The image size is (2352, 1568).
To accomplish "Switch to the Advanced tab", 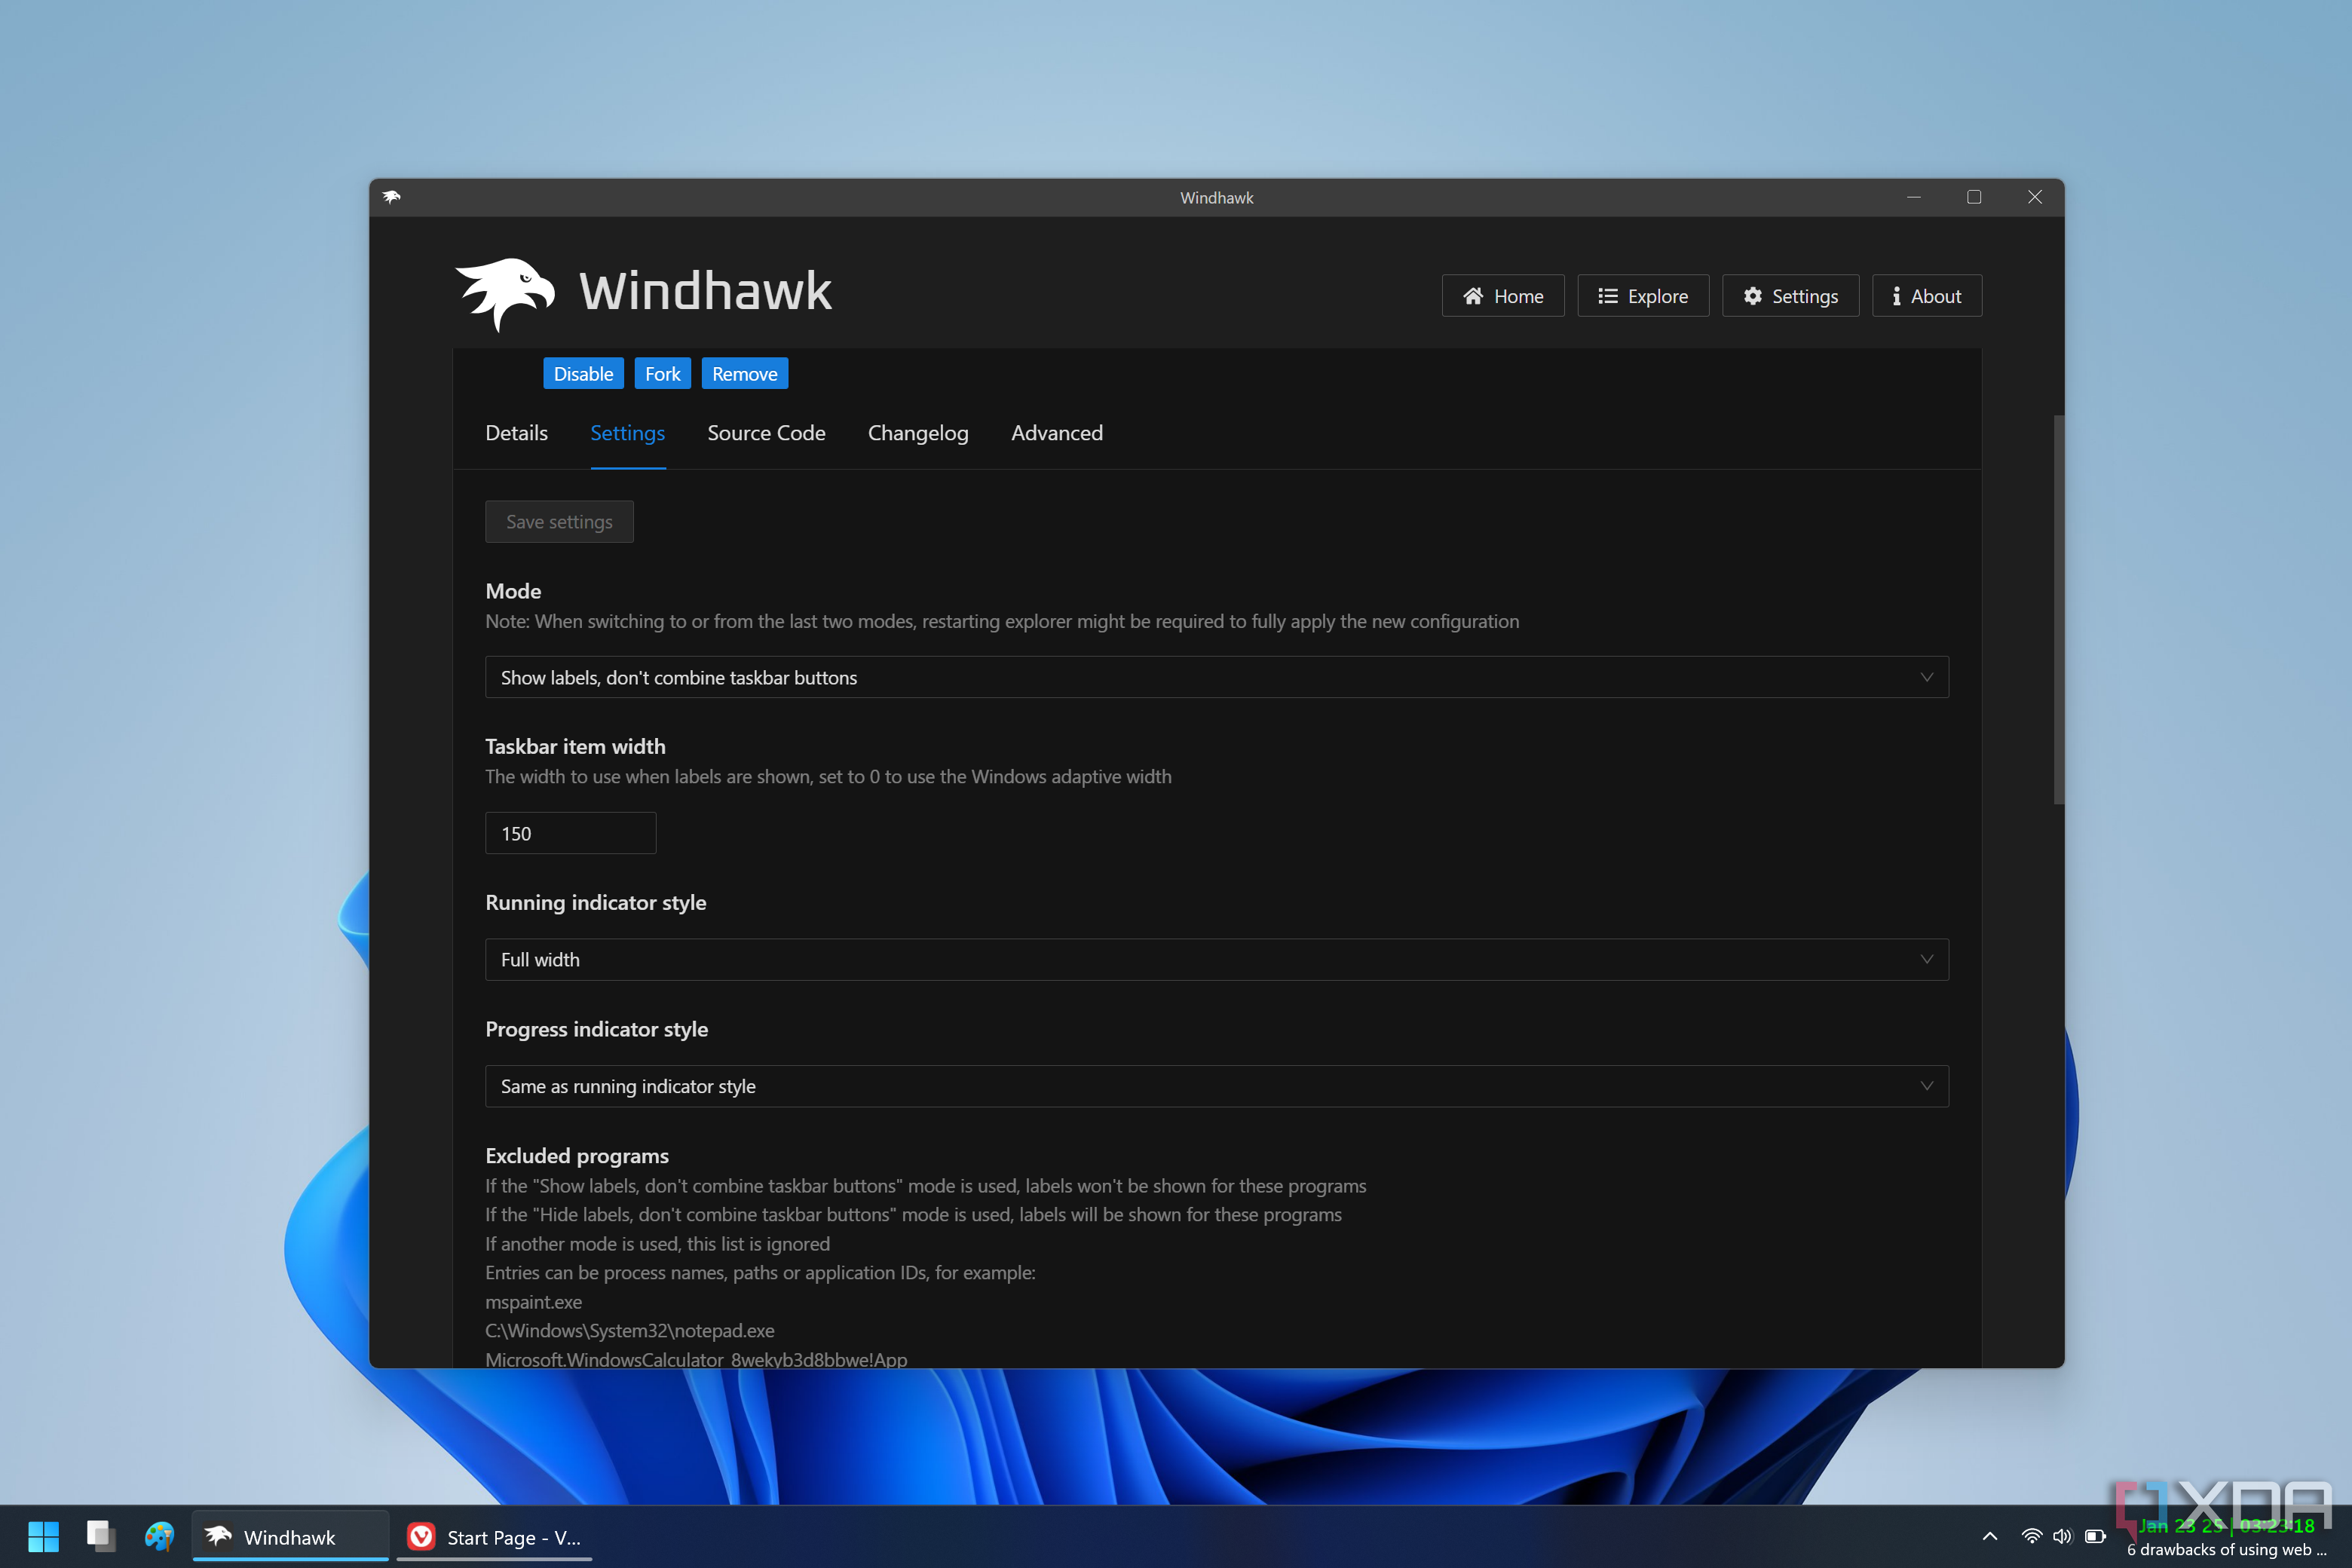I will pos(1057,432).
